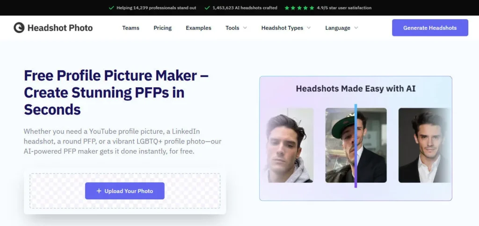Click the Generate Headshots button

[x=430, y=27]
